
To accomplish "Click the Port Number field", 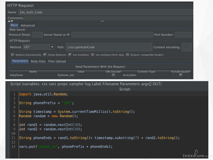I will pos(183,35).
